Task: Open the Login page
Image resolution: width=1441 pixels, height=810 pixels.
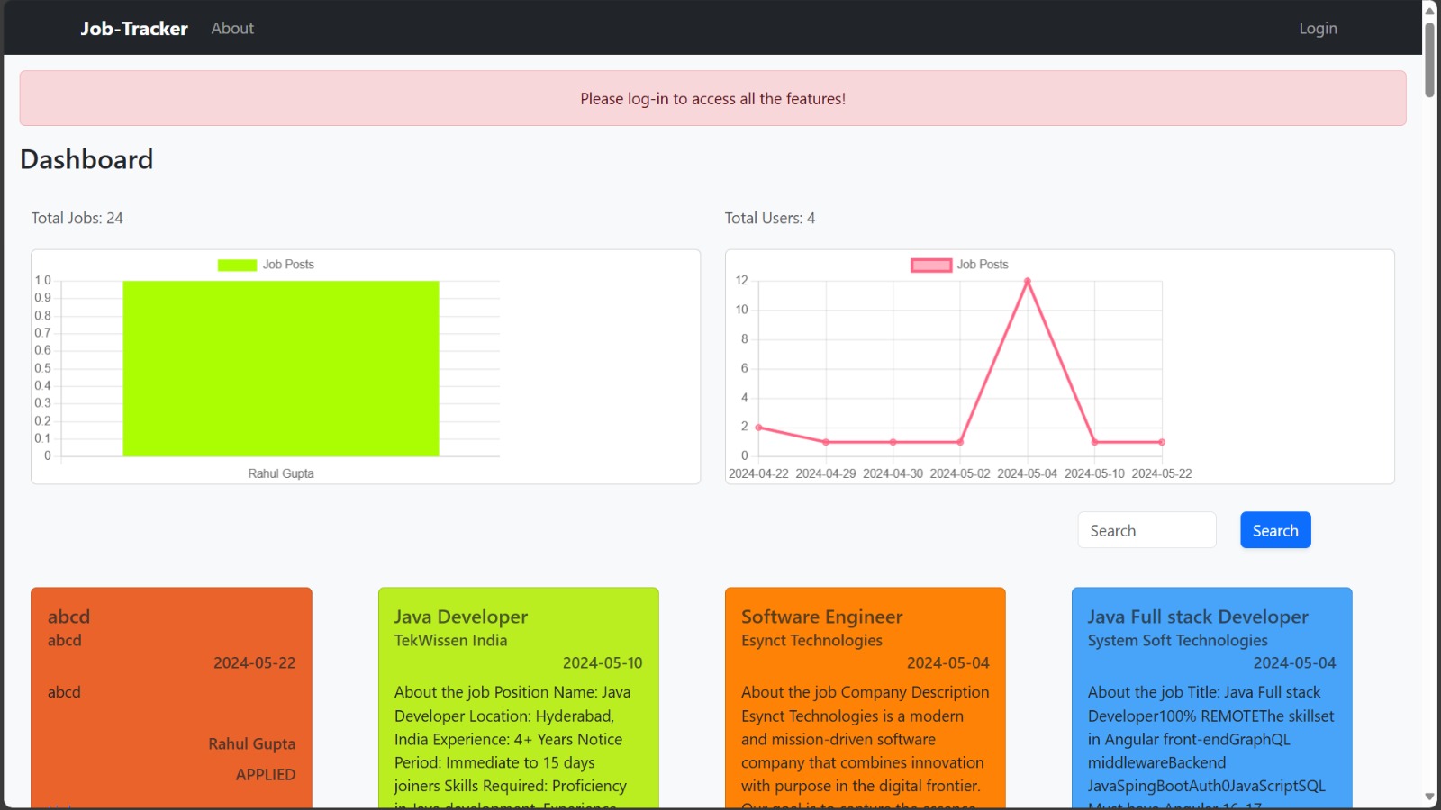Action: tap(1318, 28)
